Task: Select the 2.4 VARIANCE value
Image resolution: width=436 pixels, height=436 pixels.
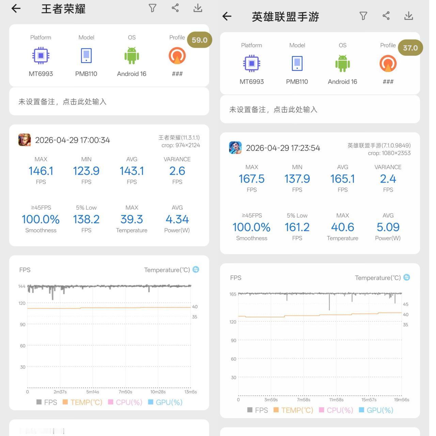Action: coord(388,178)
